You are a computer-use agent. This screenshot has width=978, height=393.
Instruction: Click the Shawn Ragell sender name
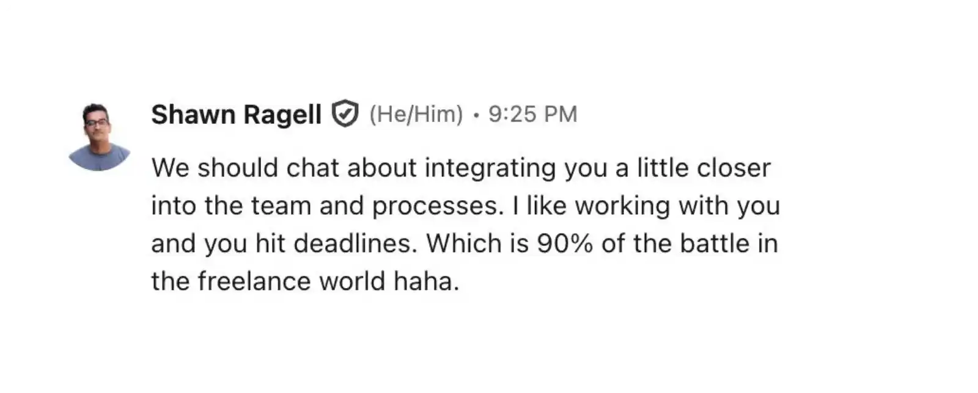point(236,115)
